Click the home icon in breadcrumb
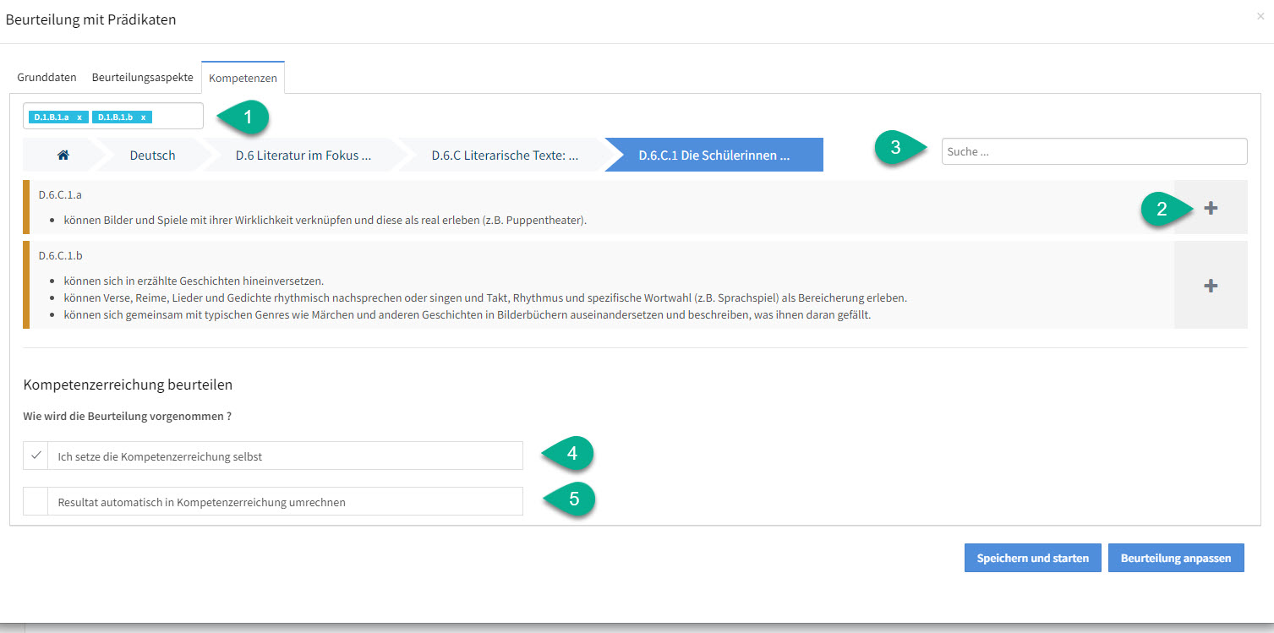The width and height of the screenshot is (1274, 633). point(63,156)
